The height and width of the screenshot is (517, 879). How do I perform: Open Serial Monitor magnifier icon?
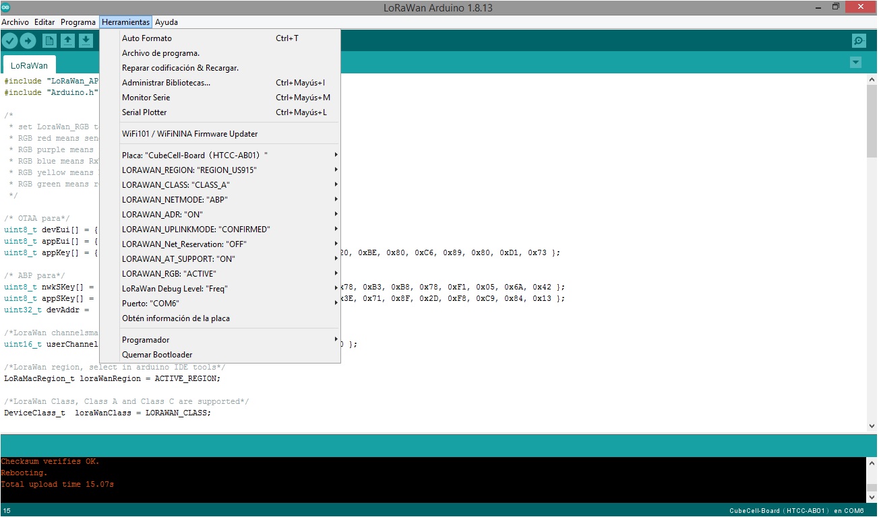[x=859, y=41]
